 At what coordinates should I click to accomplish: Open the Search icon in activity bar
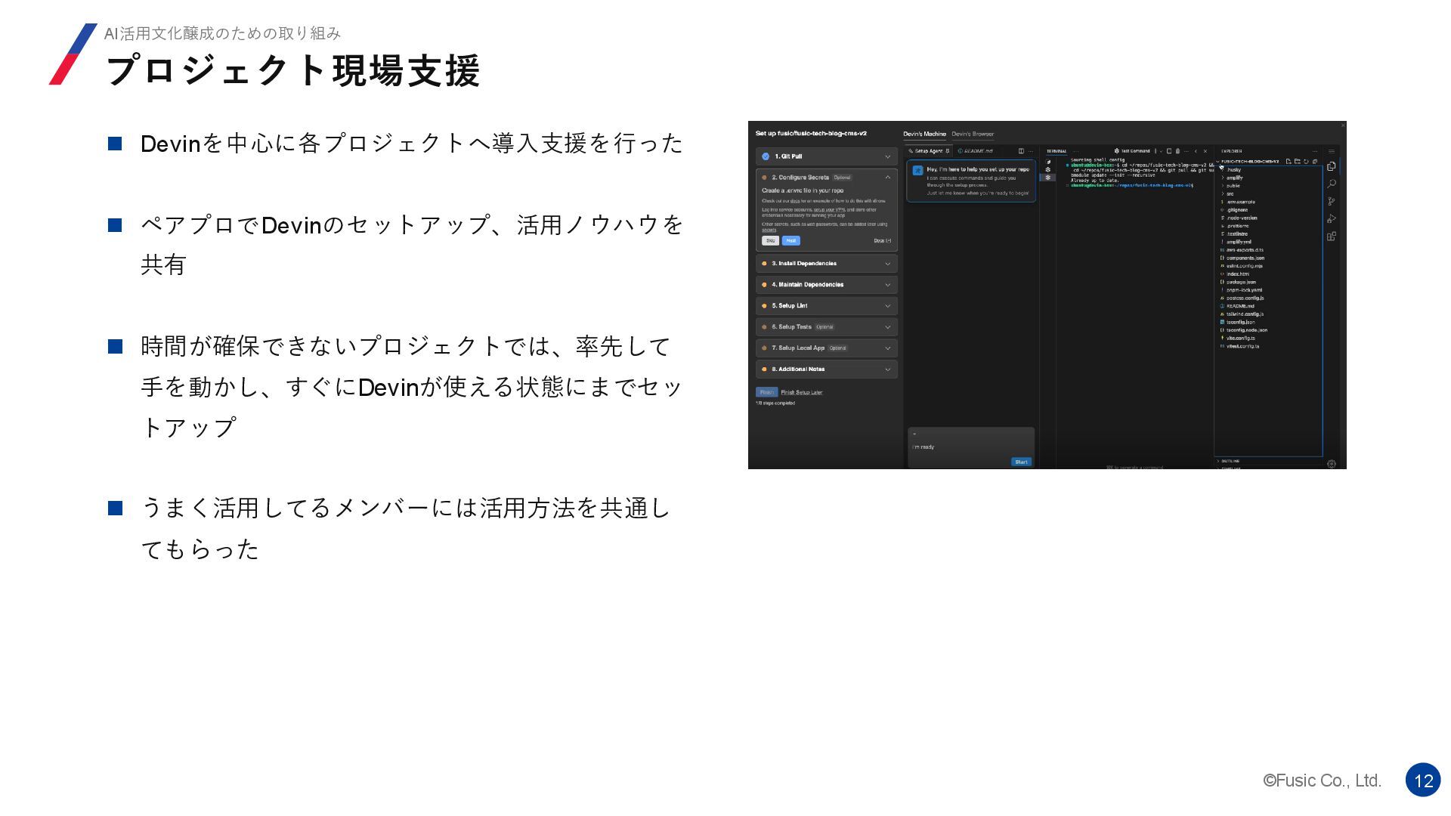click(1332, 184)
